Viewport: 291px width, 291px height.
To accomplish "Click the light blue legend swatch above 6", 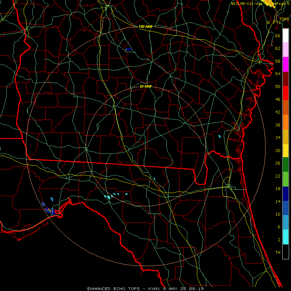I will tap(286, 222).
